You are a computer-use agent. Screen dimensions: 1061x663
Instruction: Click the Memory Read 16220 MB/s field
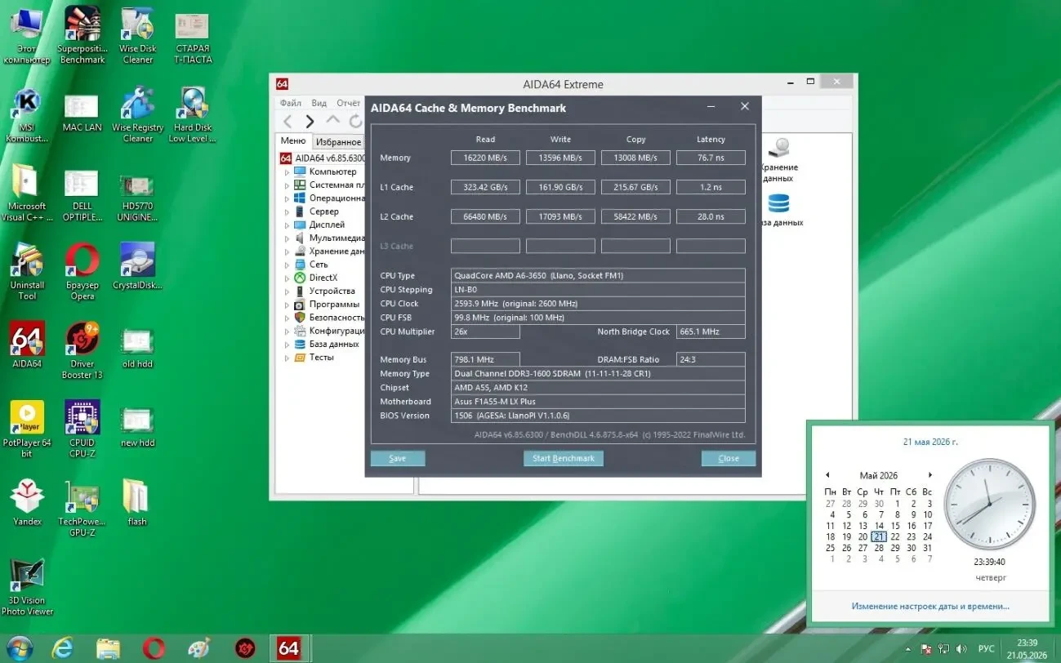coord(485,158)
